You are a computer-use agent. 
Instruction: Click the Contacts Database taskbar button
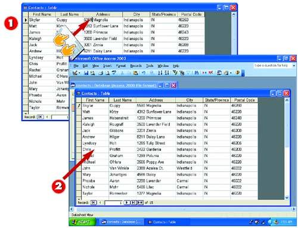point(121,222)
